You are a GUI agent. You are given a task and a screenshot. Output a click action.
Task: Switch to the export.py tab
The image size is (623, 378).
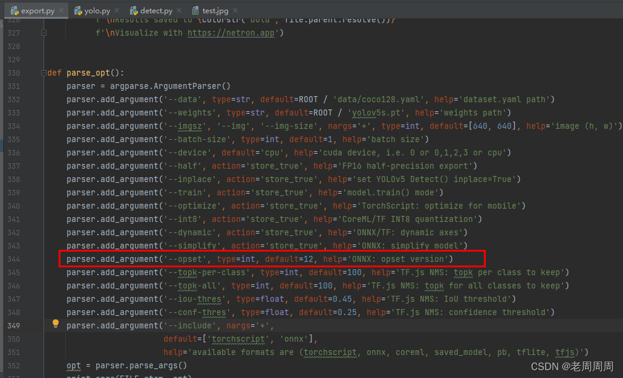point(38,11)
